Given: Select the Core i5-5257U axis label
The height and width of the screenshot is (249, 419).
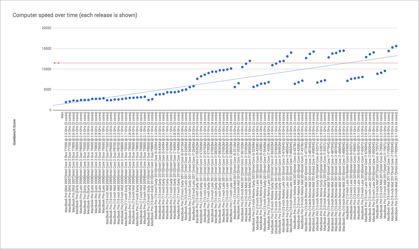Looking at the screenshot, I should (317, 171).
